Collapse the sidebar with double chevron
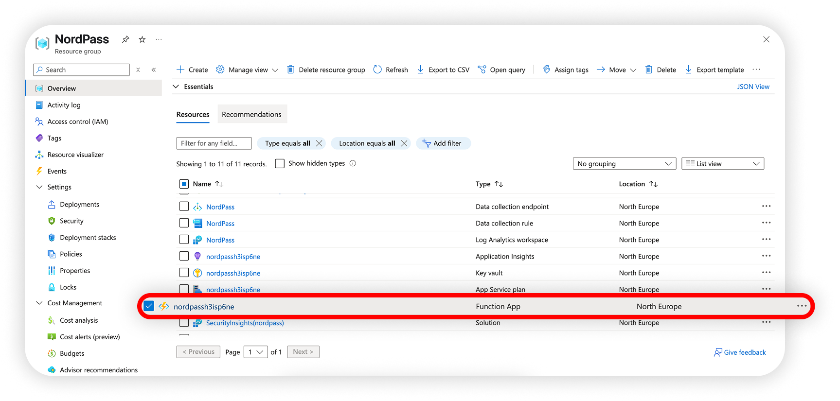Screen dimensions: 840x401 coord(154,70)
